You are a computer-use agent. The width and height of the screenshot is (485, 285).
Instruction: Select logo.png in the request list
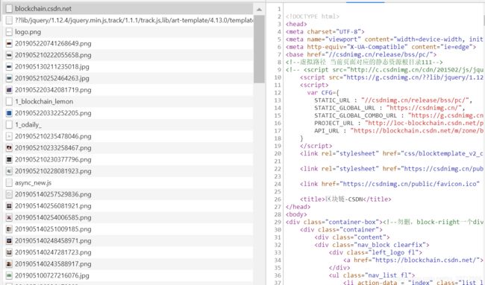click(x=128, y=32)
